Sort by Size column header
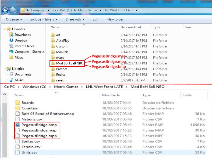The width and height of the screenshot is (212, 158). click(x=188, y=27)
